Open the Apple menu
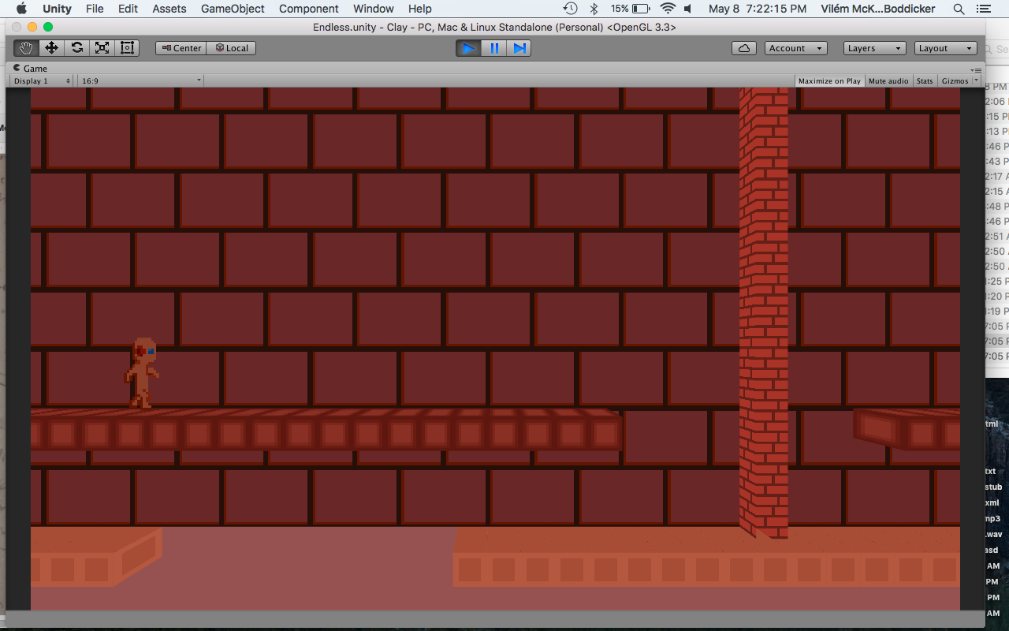1009x631 pixels. (21, 9)
